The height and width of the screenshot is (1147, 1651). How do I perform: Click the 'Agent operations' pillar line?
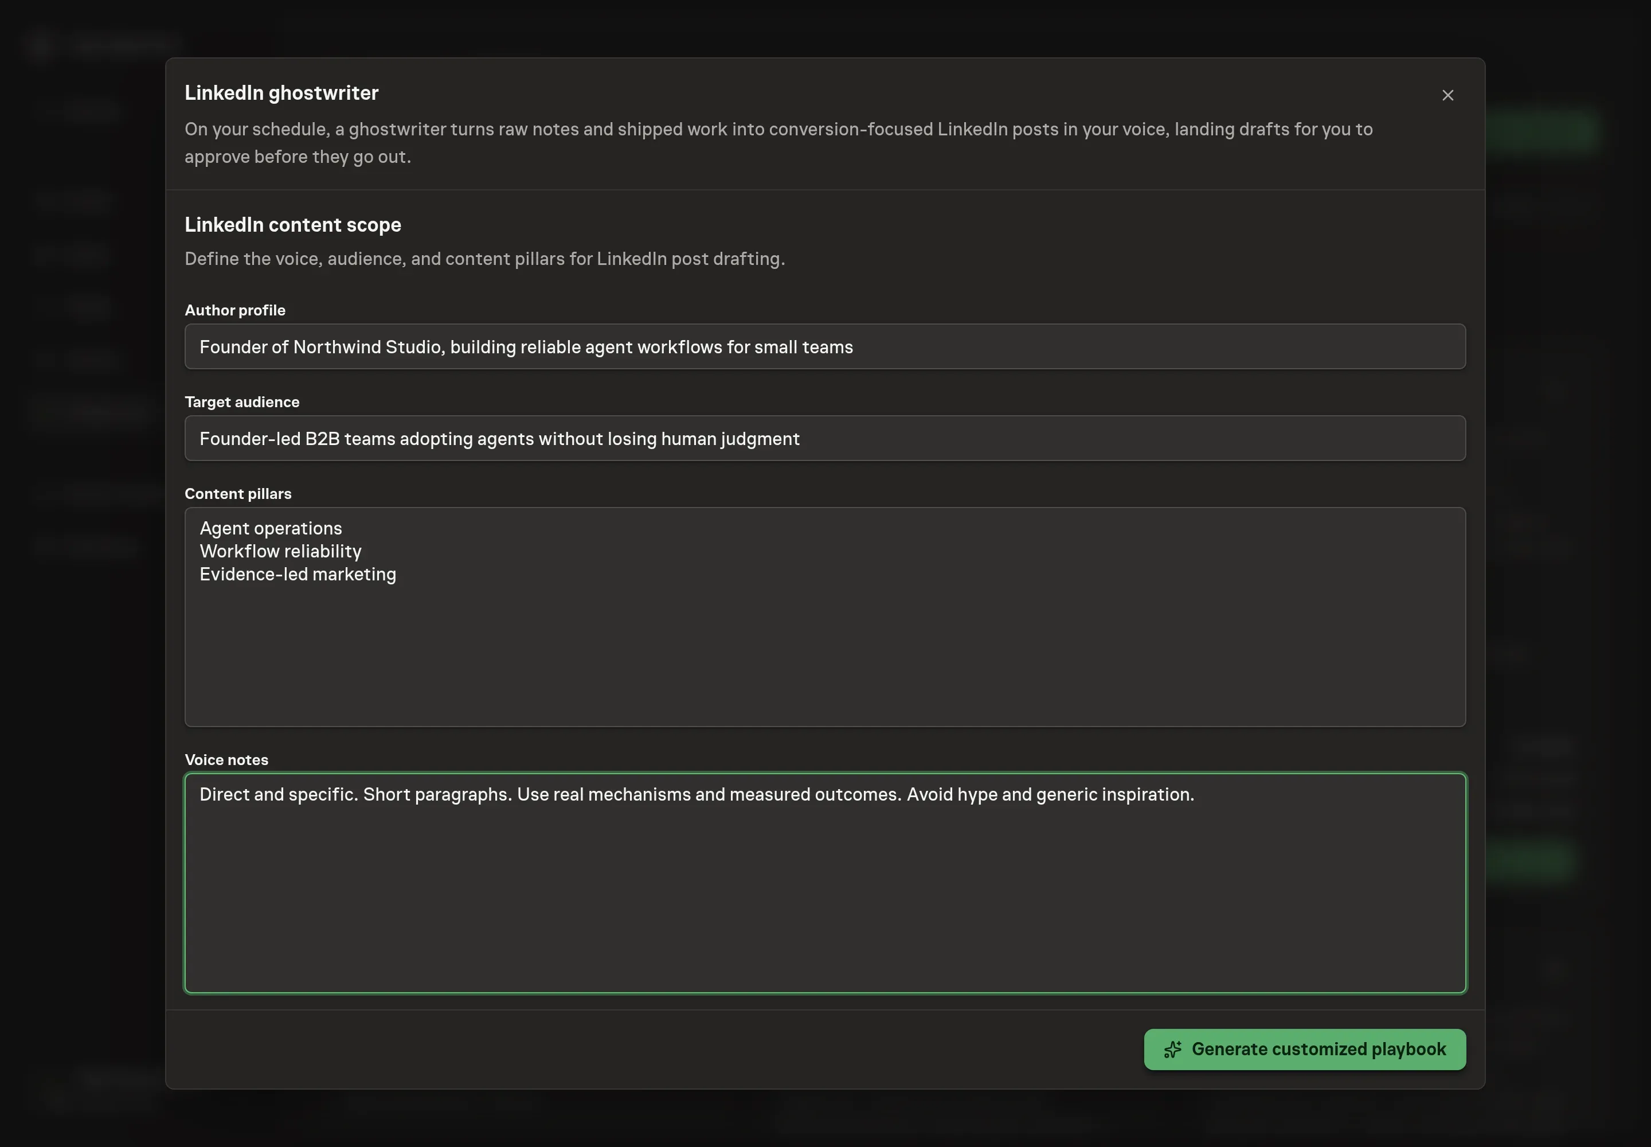click(271, 528)
